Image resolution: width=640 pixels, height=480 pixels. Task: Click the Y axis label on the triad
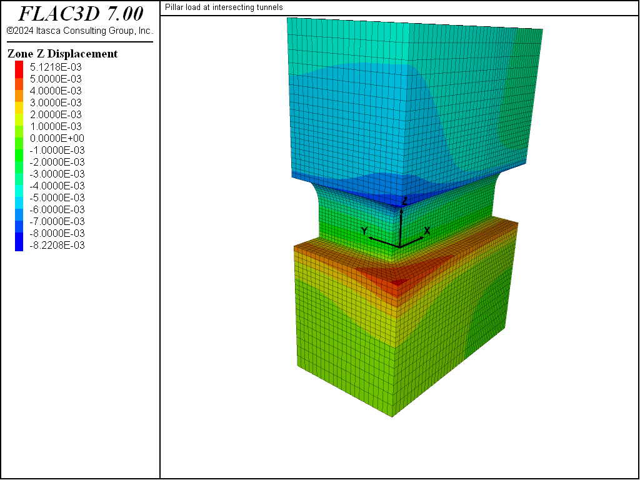tap(364, 231)
